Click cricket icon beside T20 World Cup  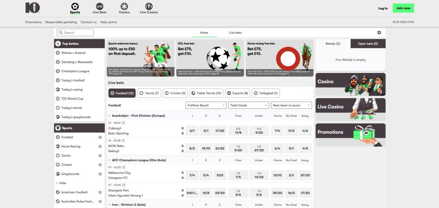tap(58, 99)
